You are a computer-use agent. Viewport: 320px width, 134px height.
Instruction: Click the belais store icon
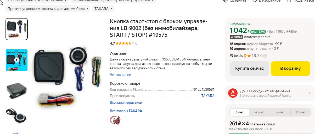(x=231, y=56)
